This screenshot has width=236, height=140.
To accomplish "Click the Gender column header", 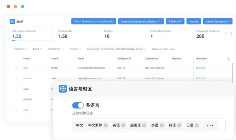I will point(55,59).
